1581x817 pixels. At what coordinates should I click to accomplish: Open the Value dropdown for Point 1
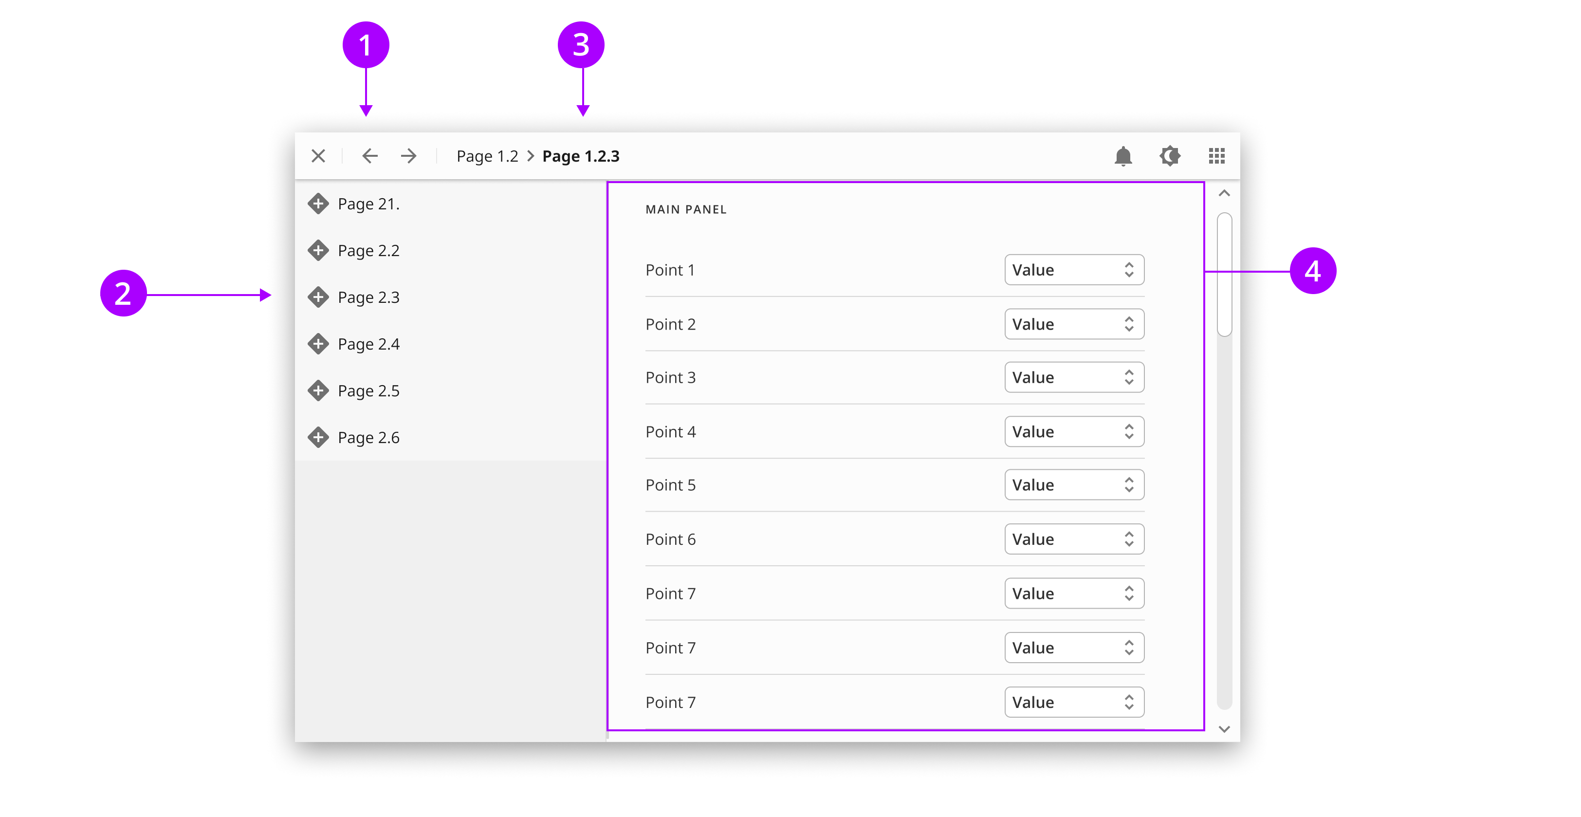click(1074, 270)
